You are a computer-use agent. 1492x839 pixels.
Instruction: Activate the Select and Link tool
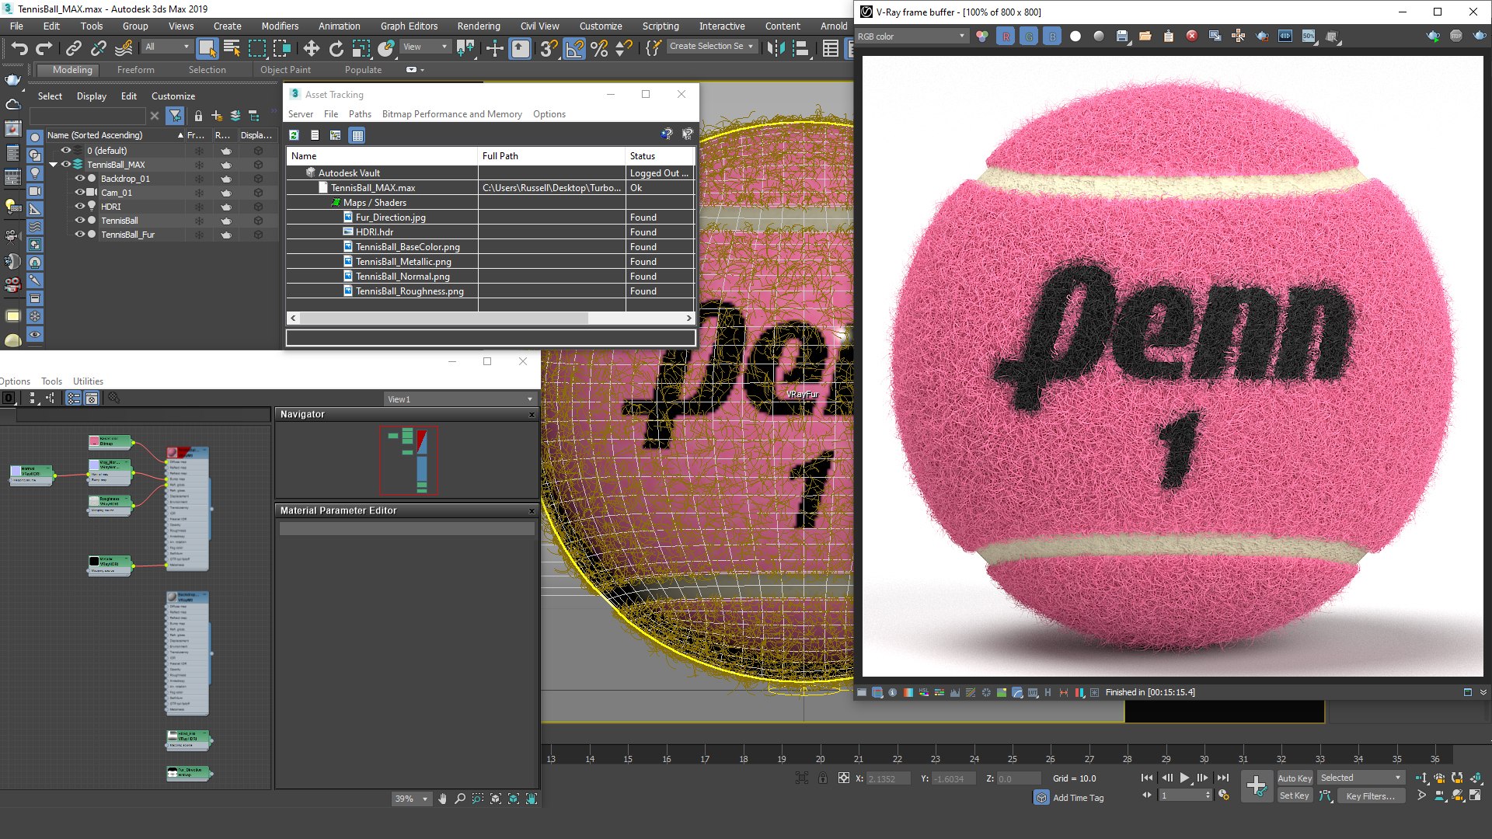pos(73,48)
